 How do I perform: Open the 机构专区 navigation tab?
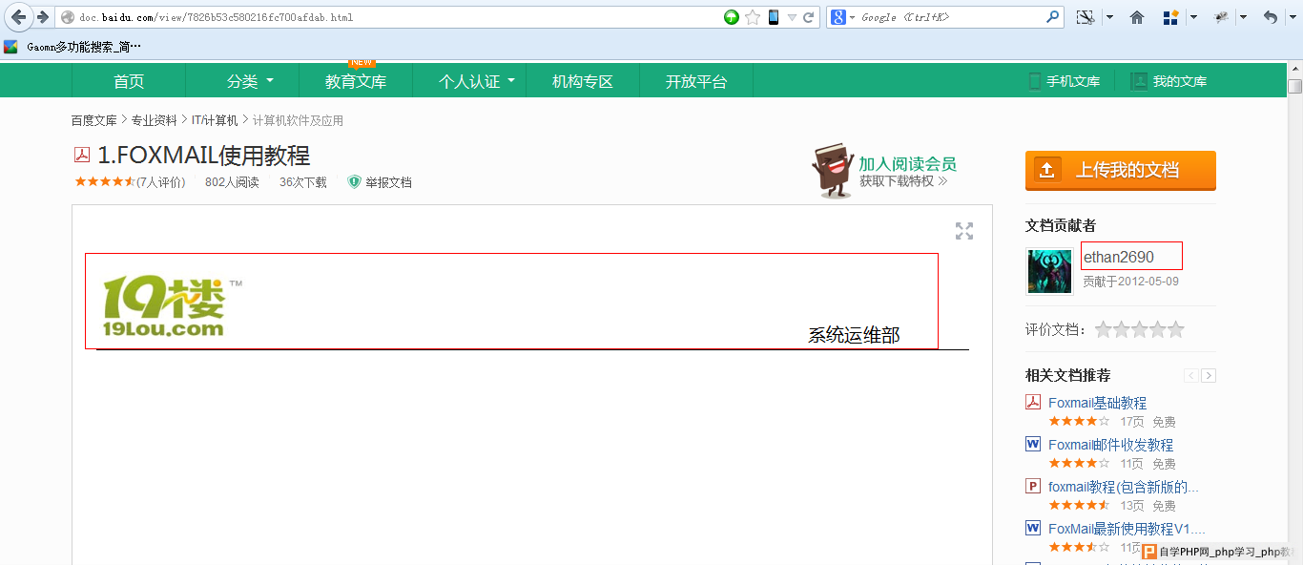click(583, 81)
